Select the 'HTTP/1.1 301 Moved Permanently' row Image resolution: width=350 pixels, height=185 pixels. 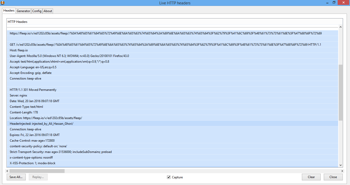point(173,90)
